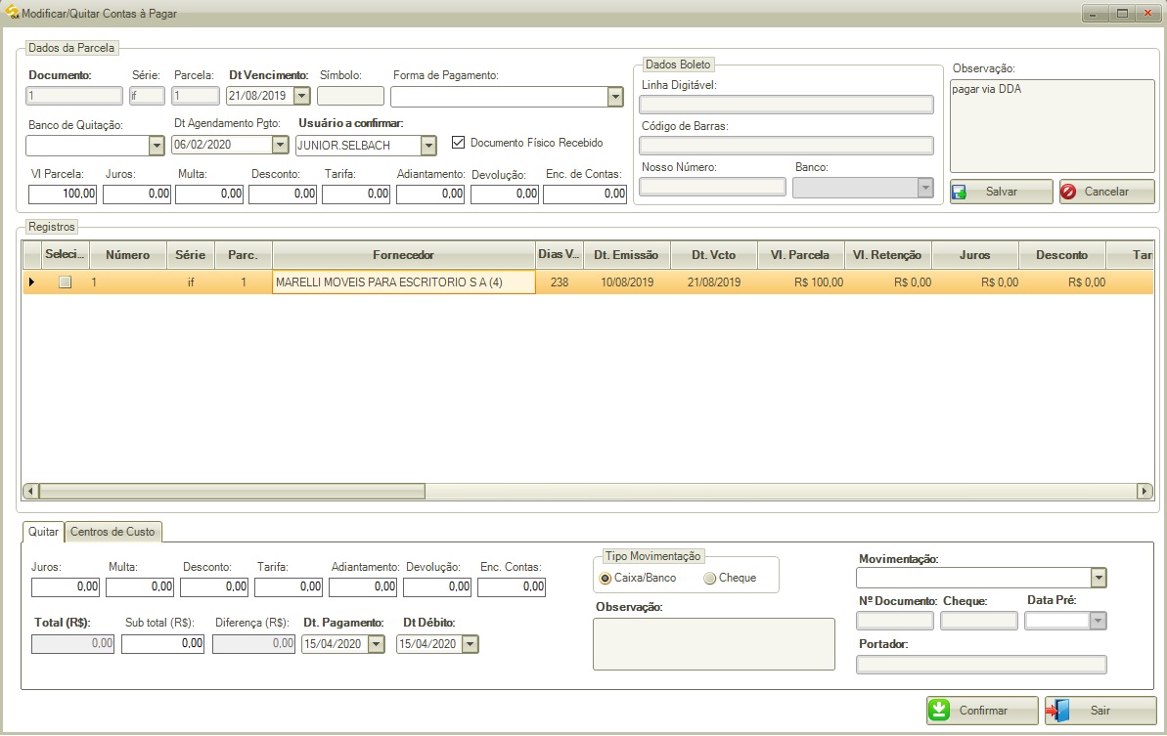The height and width of the screenshot is (736, 1167).
Task: Click the Enc. Contas field in Quitar tab
Action: [512, 586]
